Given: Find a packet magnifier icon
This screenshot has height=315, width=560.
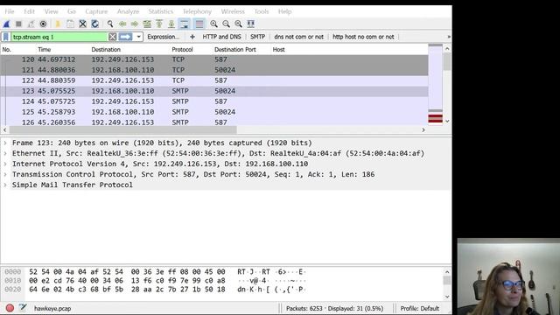Looking at the screenshot, I should pos(110,24).
